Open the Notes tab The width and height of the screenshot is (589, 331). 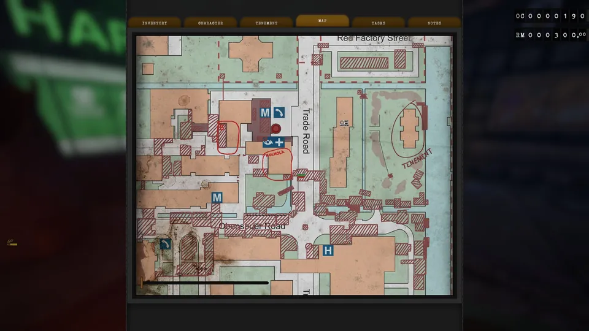point(434,23)
